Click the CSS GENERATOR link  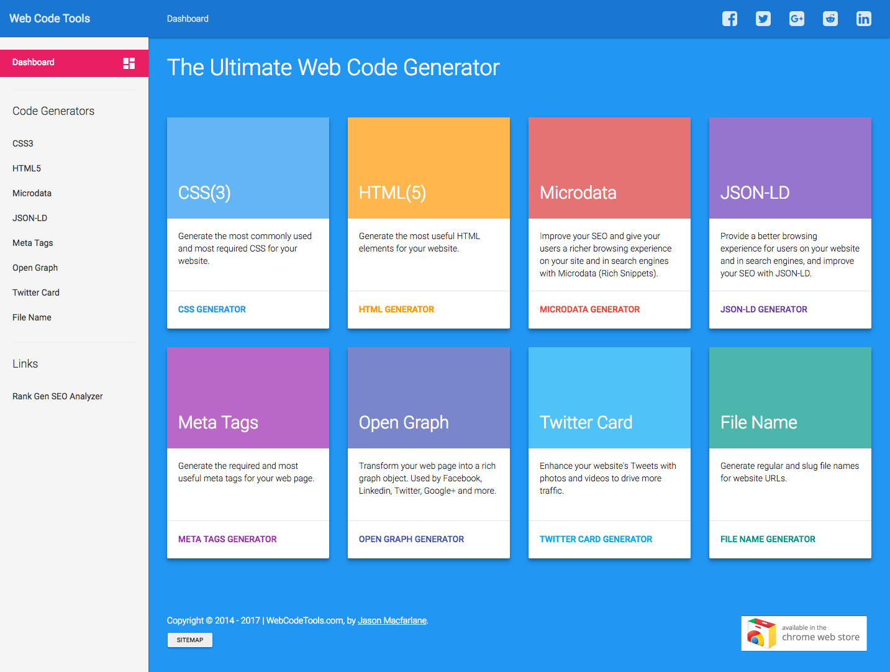pyautogui.click(x=212, y=309)
